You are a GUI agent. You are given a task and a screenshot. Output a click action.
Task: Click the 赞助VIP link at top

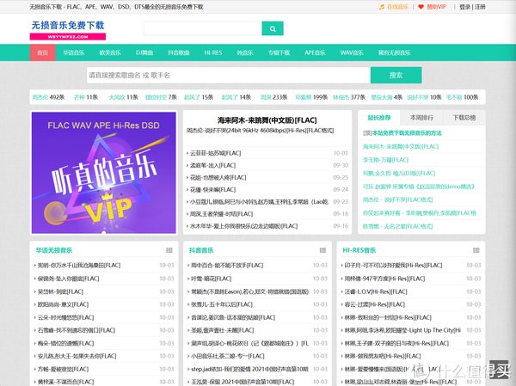[436, 7]
